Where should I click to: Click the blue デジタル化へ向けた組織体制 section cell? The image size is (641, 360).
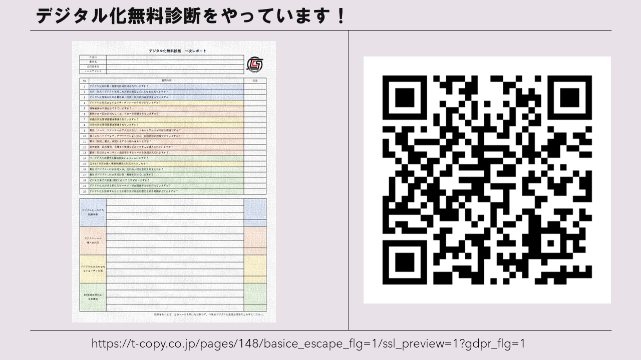[93, 212]
